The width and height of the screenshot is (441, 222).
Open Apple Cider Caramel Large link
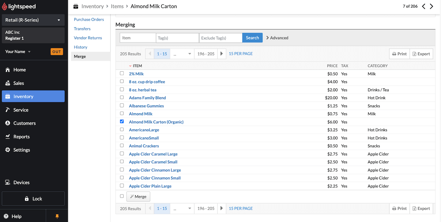click(153, 154)
